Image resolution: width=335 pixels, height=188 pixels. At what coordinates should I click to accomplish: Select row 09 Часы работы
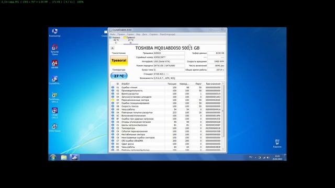point(166,109)
